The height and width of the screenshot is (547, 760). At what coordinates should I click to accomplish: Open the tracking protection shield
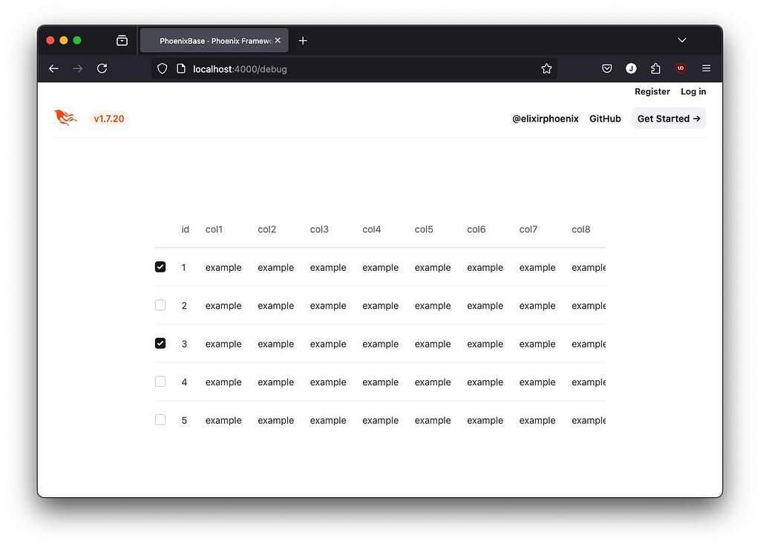162,68
